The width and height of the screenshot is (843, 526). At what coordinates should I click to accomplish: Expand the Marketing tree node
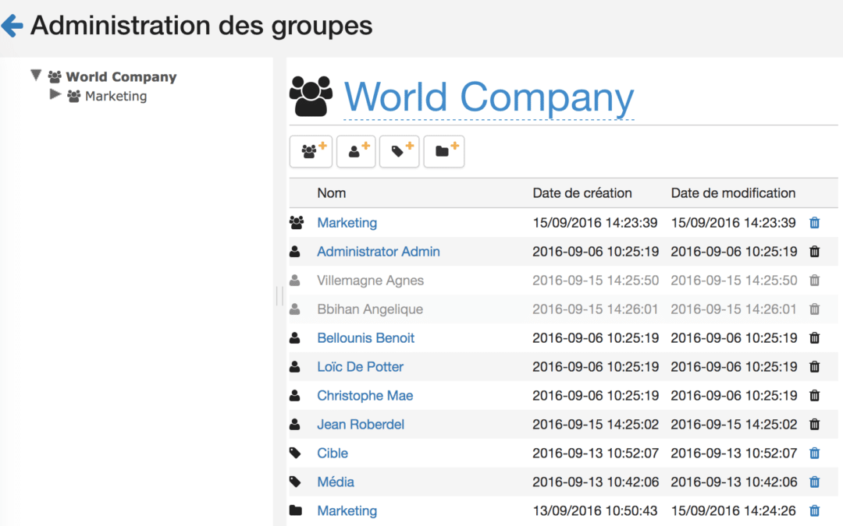click(55, 95)
